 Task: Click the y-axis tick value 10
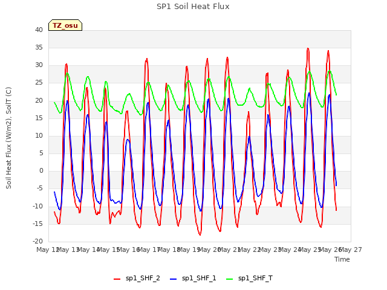(x=39, y=135)
